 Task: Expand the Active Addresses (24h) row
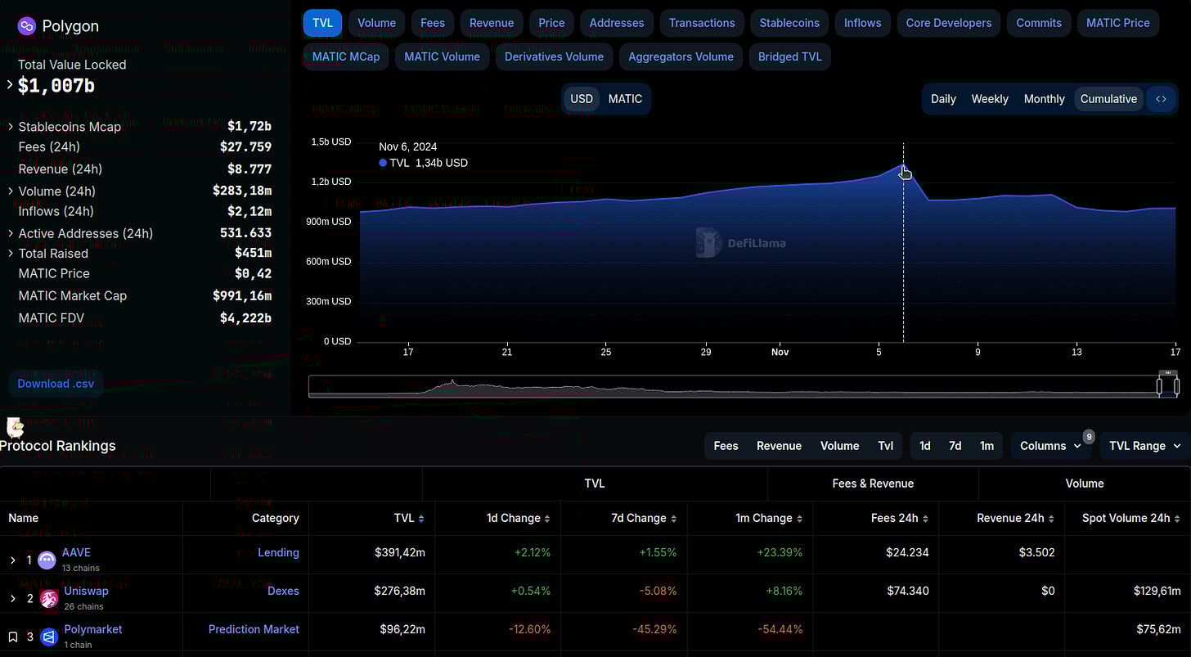[x=11, y=234]
